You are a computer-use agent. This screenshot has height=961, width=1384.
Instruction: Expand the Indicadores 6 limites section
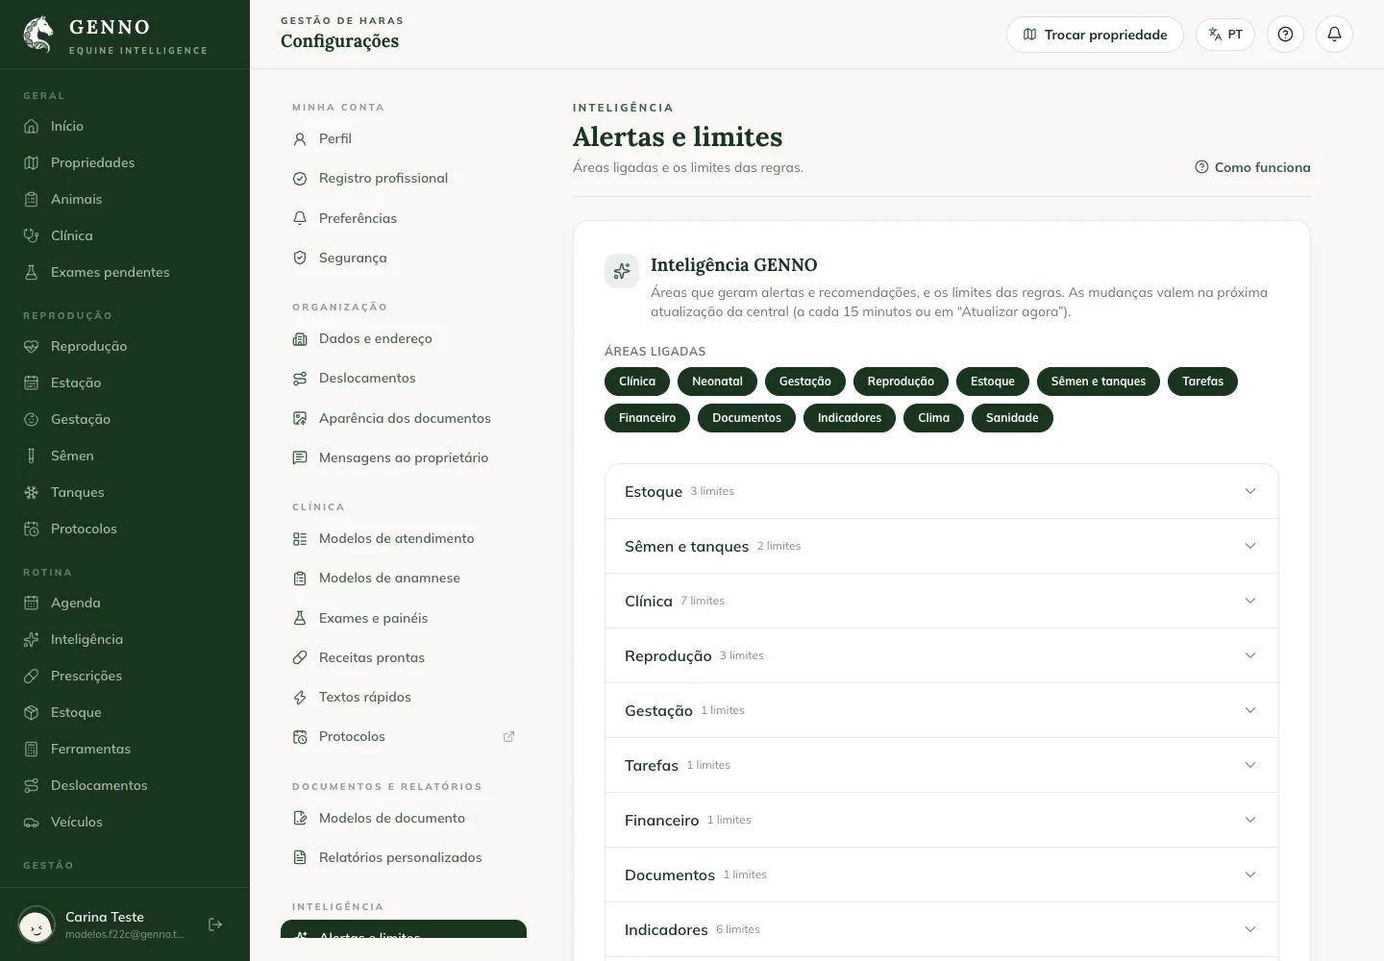942,929
